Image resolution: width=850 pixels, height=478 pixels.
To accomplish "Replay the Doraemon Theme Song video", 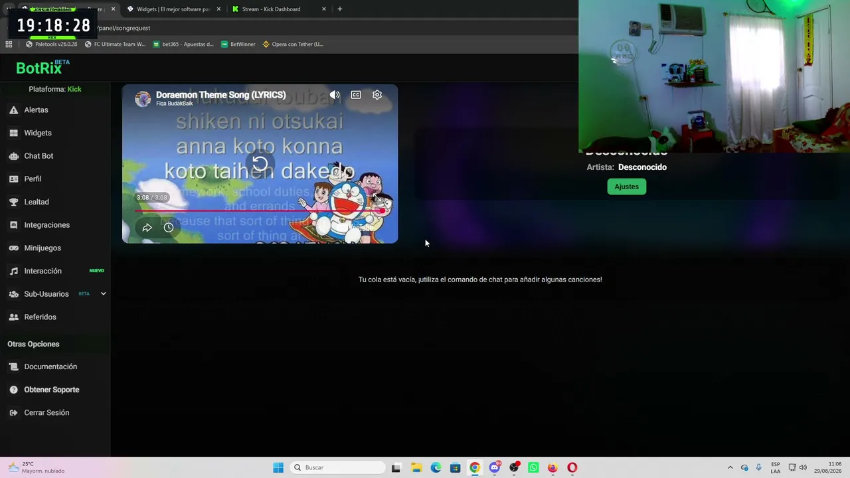I will (x=260, y=163).
